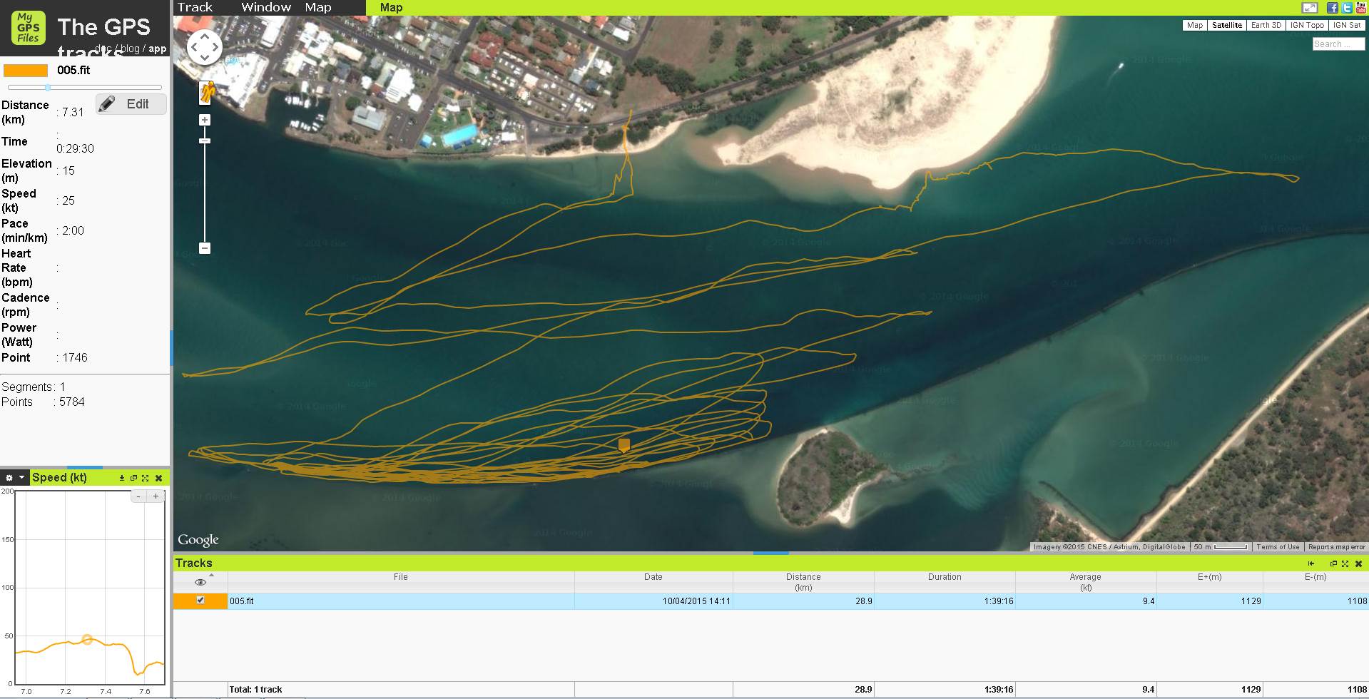
Task: Uncheck the 005.fit track checkbox
Action: pos(200,601)
